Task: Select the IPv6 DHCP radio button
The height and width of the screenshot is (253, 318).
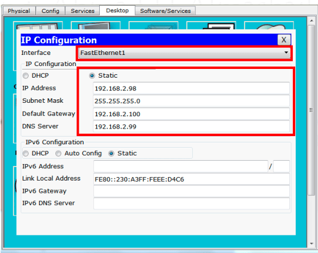Action: 26,154
